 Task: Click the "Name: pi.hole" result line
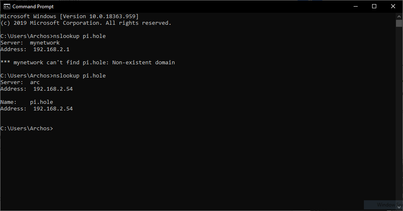click(x=27, y=102)
